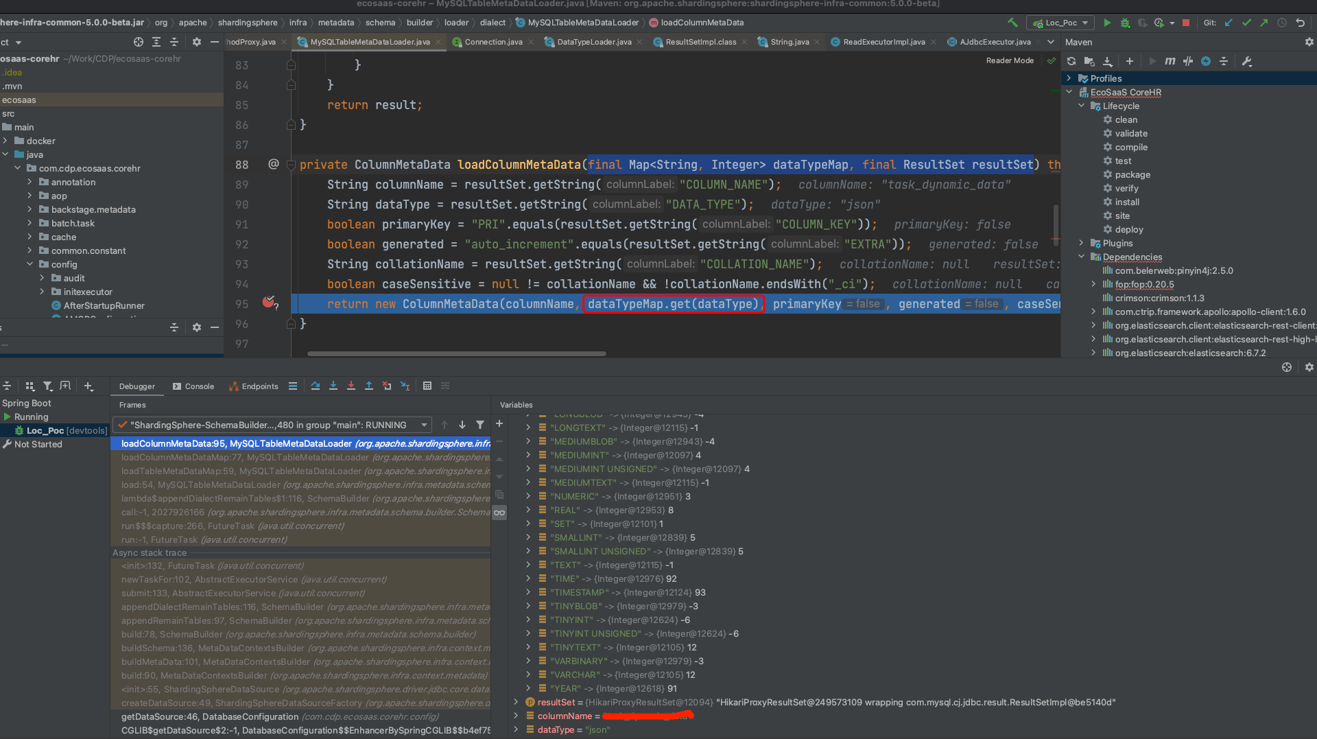Viewport: 1317px width, 739px height.
Task: Open the Loc_Poc run configuration dropdown
Action: 1060,23
